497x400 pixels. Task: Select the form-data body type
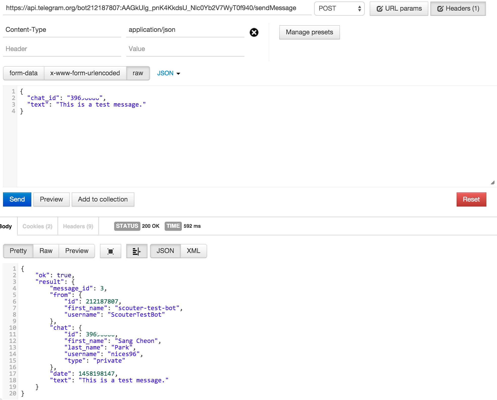[x=23, y=73]
